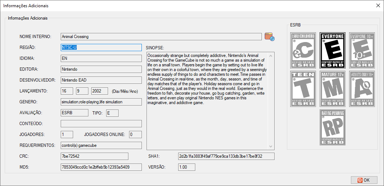
Task: Click the Editora field showing Nintendo
Action: tap(101, 69)
